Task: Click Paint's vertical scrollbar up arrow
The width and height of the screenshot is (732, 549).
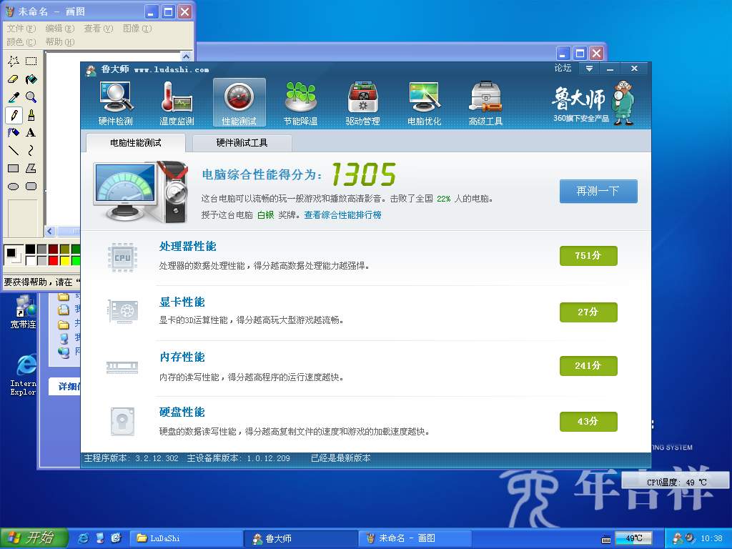Action: click(186, 56)
